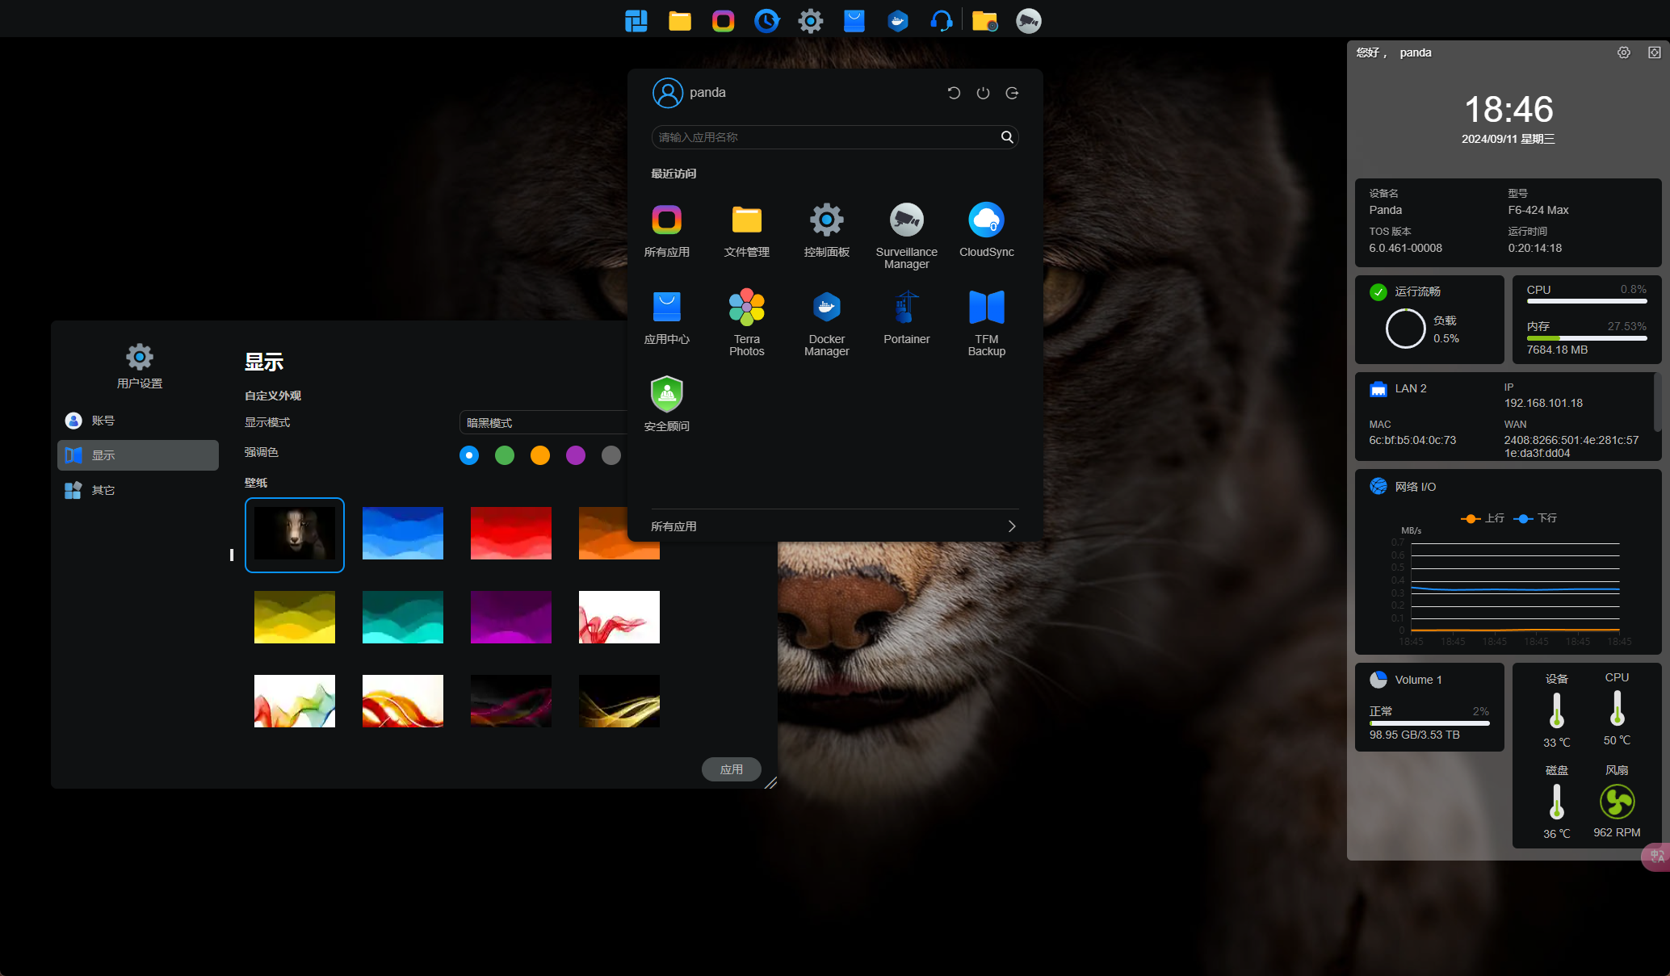Launch Terra Photos in start menu
The width and height of the screenshot is (1670, 976).
coord(747,323)
